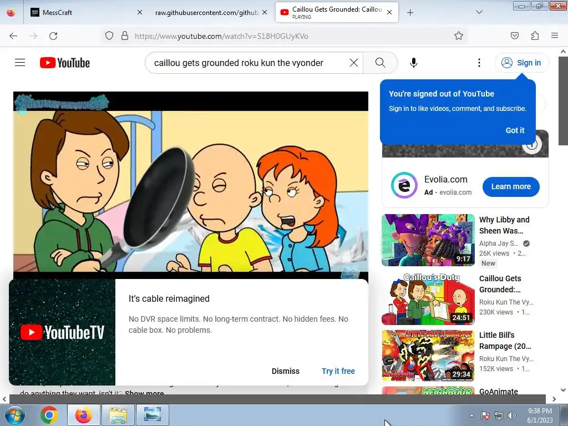Click the page scroll down arrow
Image resolution: width=568 pixels, height=426 pixels.
pyautogui.click(x=564, y=390)
